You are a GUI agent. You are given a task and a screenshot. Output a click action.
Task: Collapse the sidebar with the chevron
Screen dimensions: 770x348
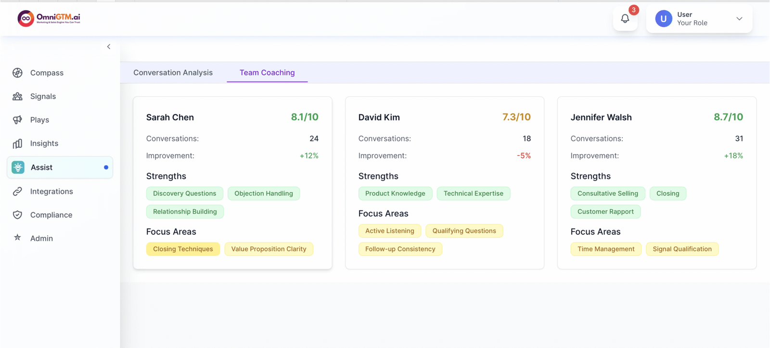[x=109, y=47]
